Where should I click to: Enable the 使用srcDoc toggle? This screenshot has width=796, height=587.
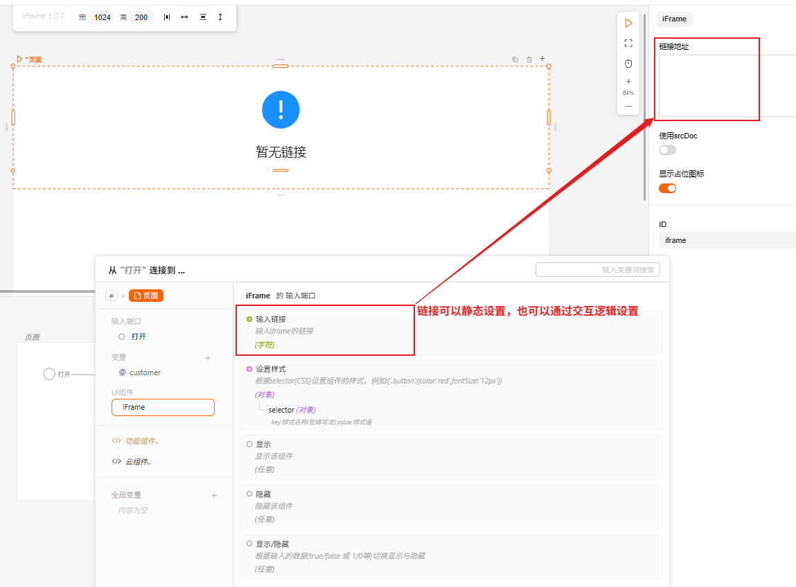667,150
